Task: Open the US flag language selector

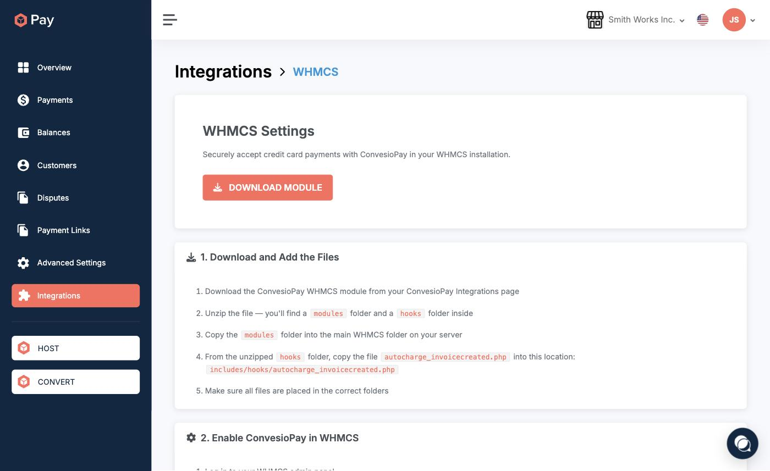Action: (702, 20)
